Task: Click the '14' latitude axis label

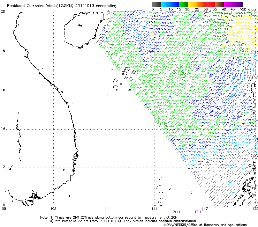Action: pyautogui.click(x=3, y=128)
